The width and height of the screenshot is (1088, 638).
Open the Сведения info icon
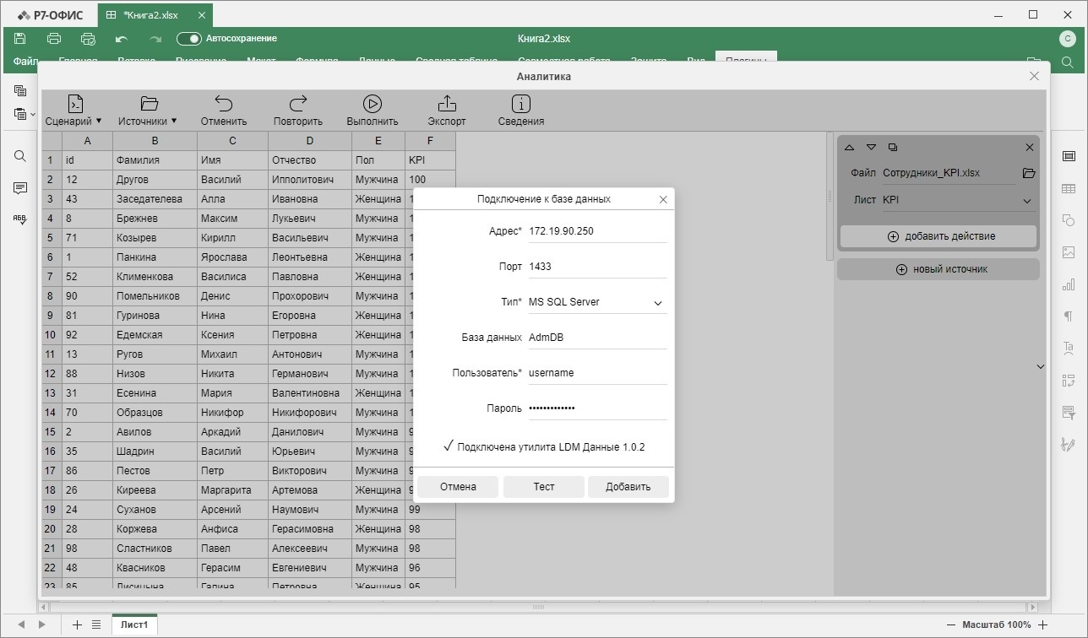coord(521,111)
